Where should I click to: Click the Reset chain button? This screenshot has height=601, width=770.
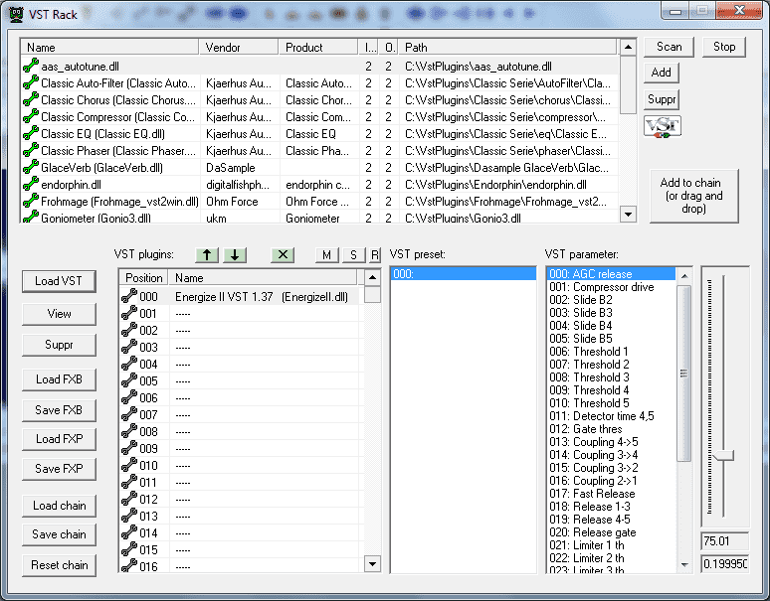59,565
